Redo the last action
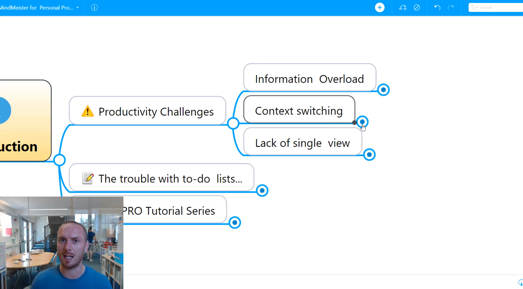 click(x=451, y=7)
